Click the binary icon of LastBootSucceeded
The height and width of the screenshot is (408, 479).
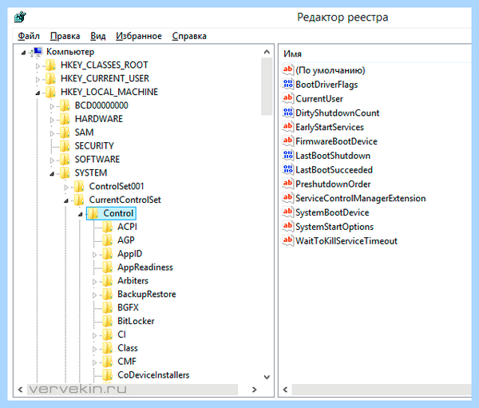pyautogui.click(x=287, y=169)
